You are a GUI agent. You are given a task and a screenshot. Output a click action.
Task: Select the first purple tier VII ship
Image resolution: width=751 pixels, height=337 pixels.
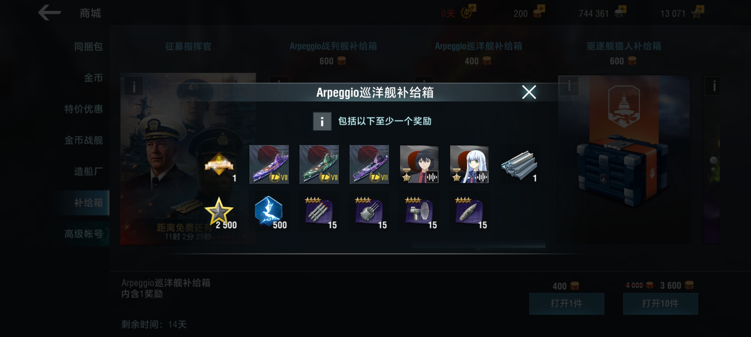pos(269,164)
